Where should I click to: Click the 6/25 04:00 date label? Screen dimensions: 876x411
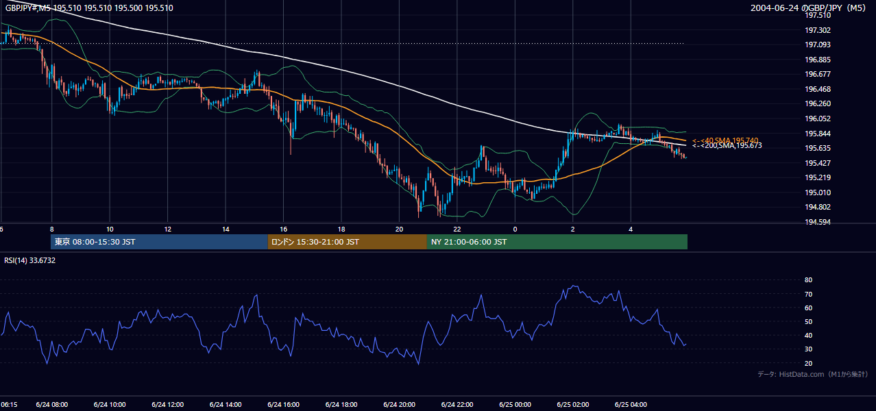tap(630, 404)
